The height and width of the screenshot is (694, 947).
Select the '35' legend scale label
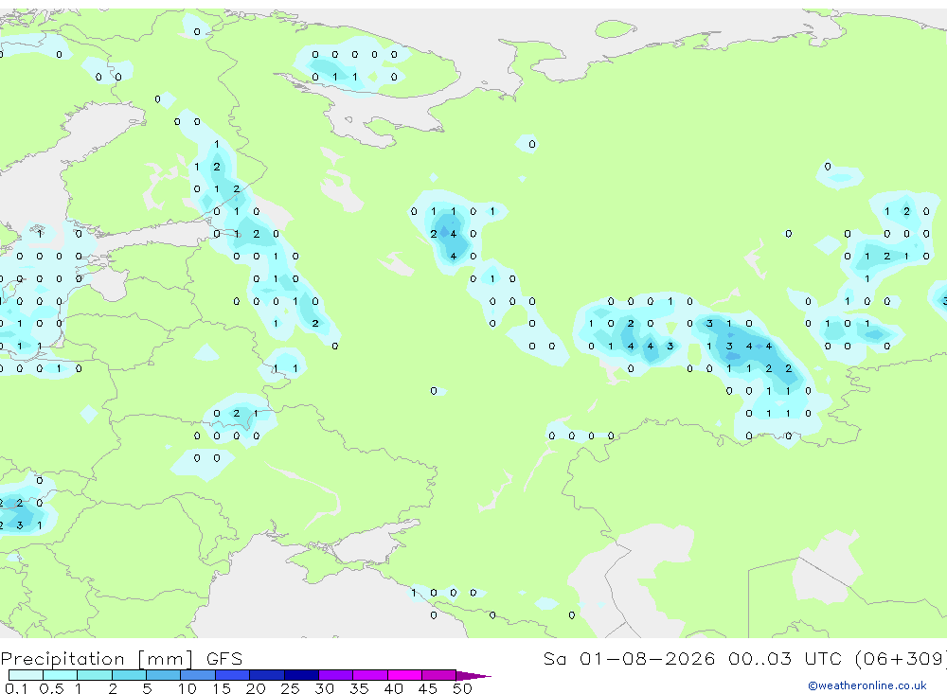click(x=359, y=688)
